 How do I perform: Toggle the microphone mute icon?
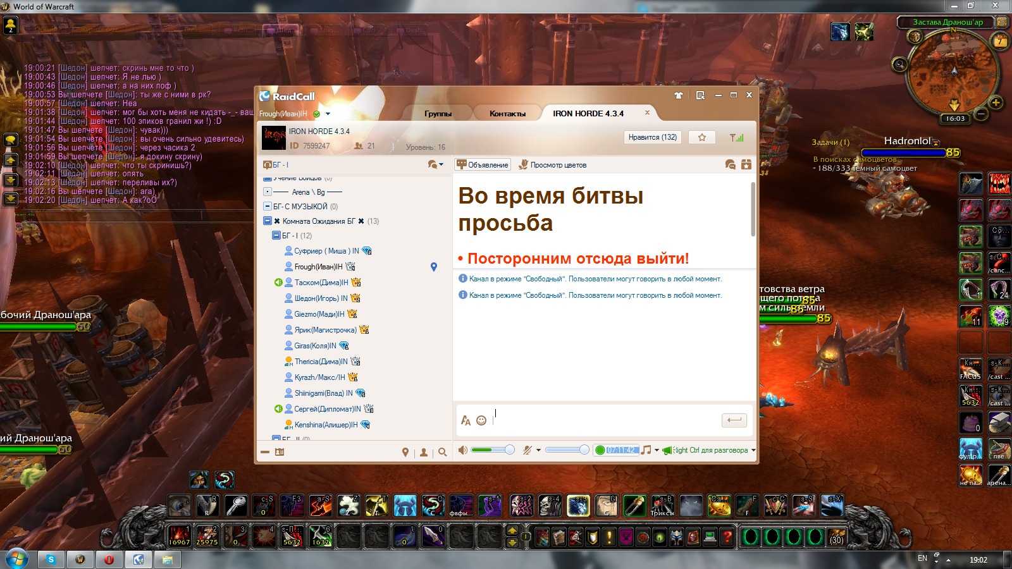(x=527, y=450)
